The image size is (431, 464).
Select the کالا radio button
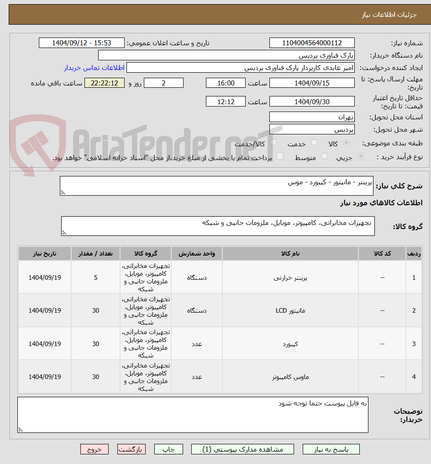(x=346, y=143)
